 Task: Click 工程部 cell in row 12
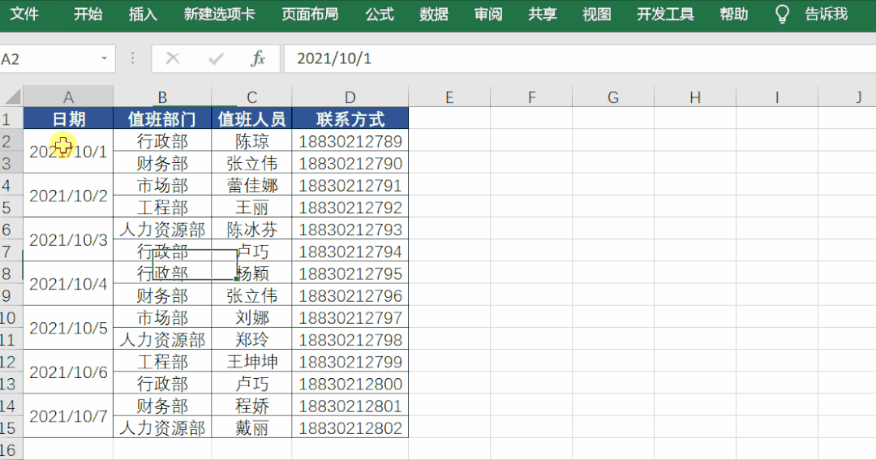[x=162, y=362]
